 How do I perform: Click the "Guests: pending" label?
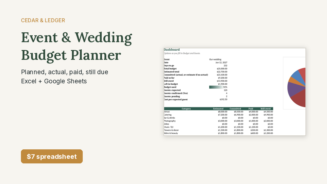[x=172, y=96]
